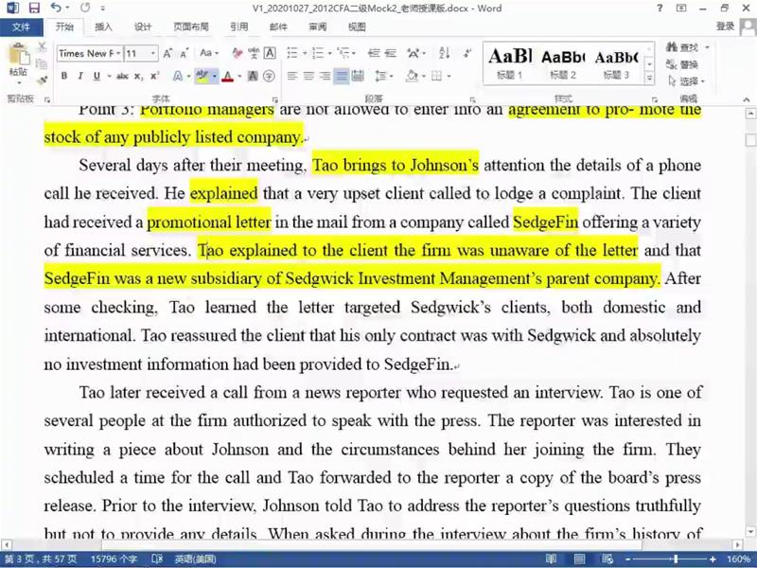Toggle italic formatting
Viewport: 757px width, 568px height.
80,76
